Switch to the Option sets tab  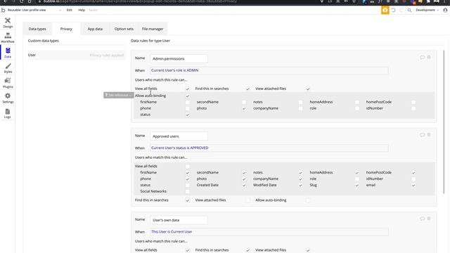124,29
